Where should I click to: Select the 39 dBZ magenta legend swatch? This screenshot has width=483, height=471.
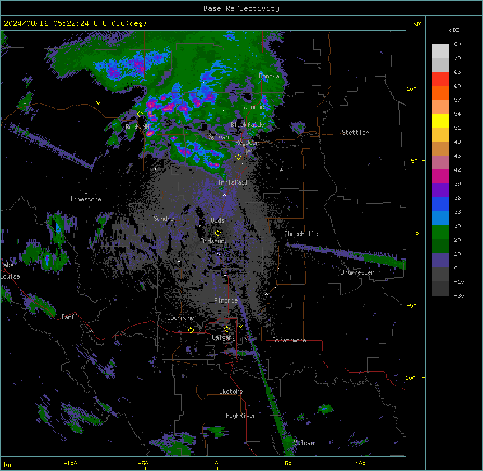coord(440,176)
